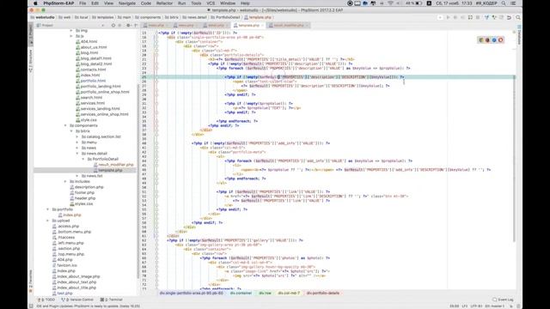Open the Tools menu
This screenshot has width=550, height=309.
coord(196,3)
